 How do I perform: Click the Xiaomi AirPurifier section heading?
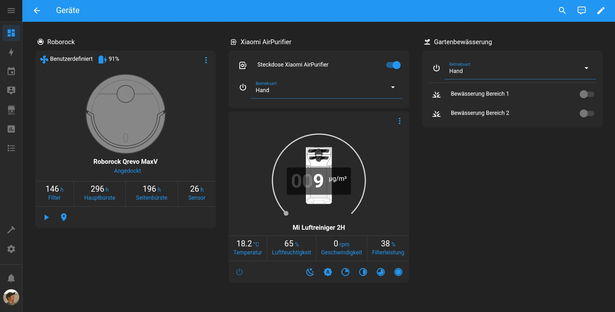pos(266,42)
